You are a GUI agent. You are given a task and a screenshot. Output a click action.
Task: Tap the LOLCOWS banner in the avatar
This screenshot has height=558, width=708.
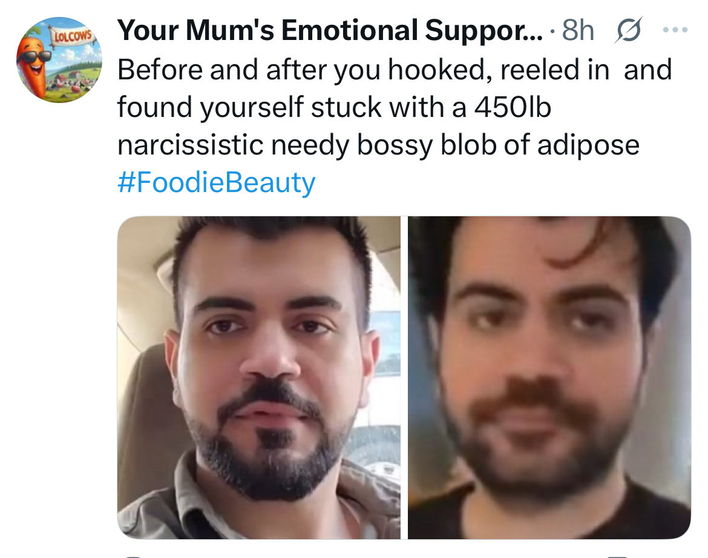(x=72, y=36)
